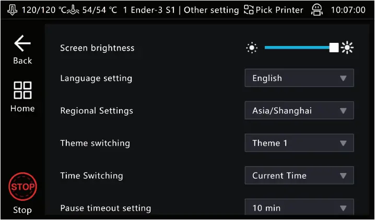The height and width of the screenshot is (220, 376).
Task: Tap the 1 Ender-3 S1 printer name
Action: 147,10
